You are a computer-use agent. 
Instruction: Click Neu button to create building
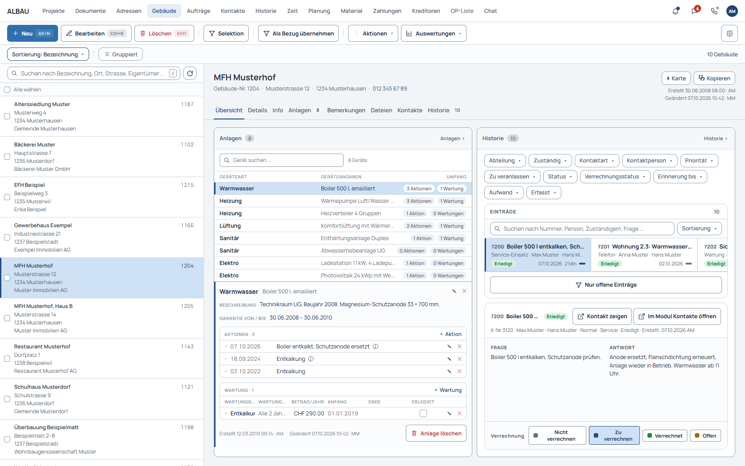click(x=32, y=33)
